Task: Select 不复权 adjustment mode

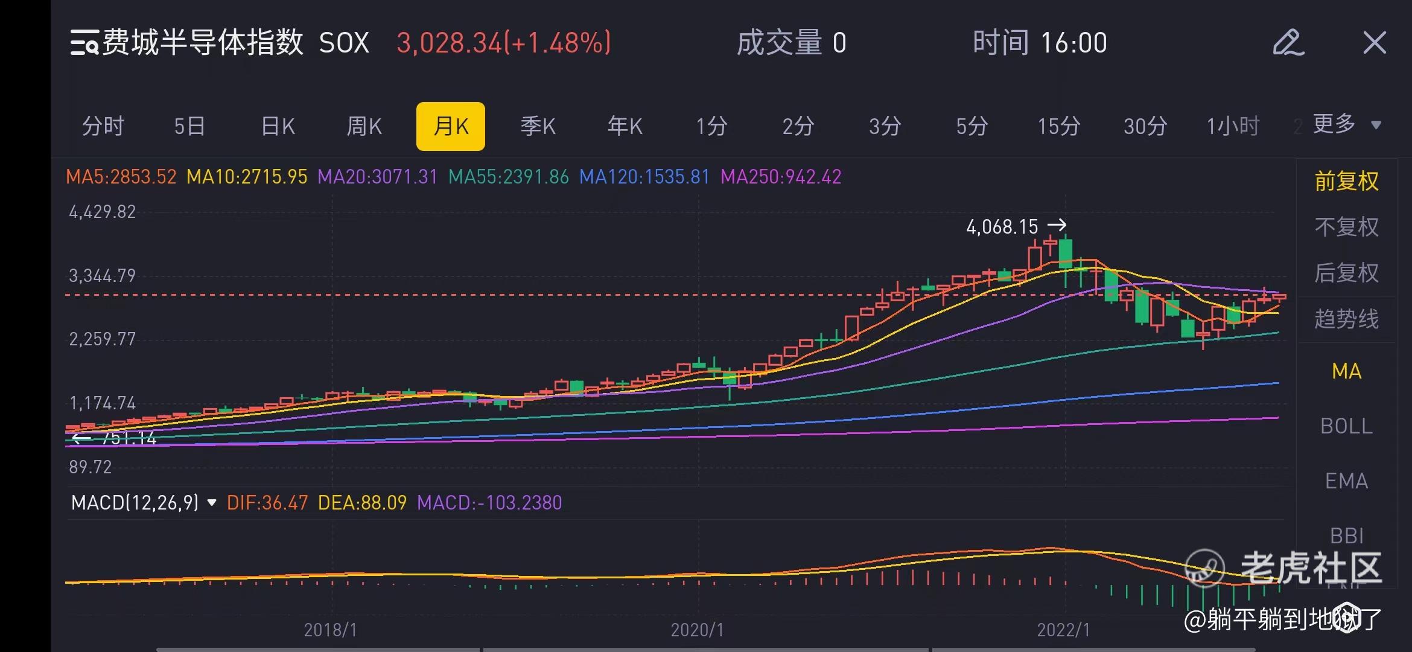Action: pos(1346,227)
